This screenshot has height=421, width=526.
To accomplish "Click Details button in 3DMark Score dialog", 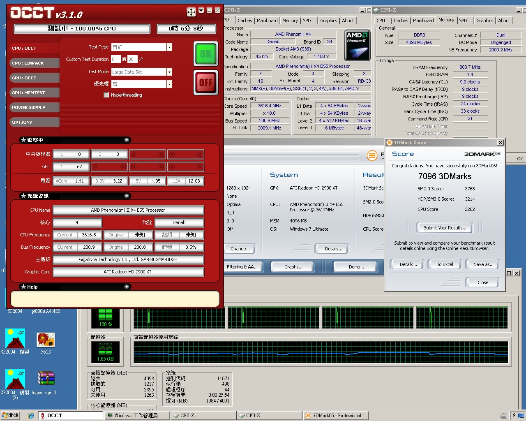I will (408, 264).
